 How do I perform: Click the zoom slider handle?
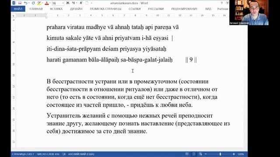(x=220, y=154)
